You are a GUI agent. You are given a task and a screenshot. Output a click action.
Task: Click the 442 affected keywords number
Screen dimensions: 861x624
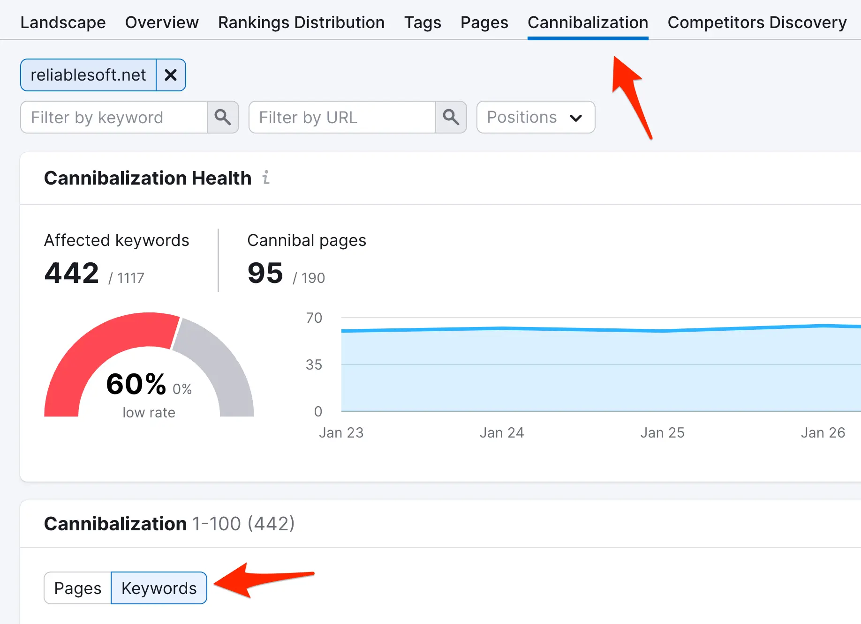tap(72, 273)
